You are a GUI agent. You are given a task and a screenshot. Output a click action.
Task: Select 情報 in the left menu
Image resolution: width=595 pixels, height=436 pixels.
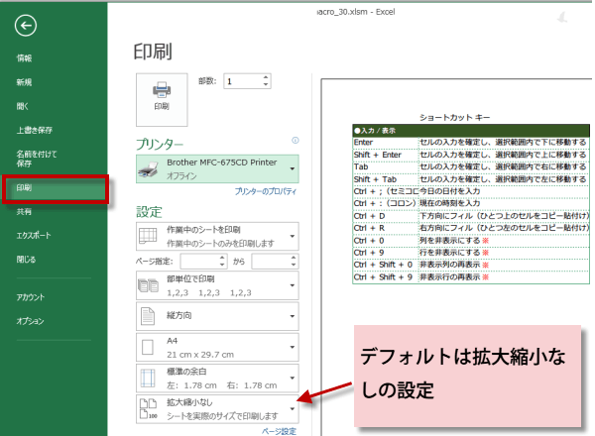[25, 58]
